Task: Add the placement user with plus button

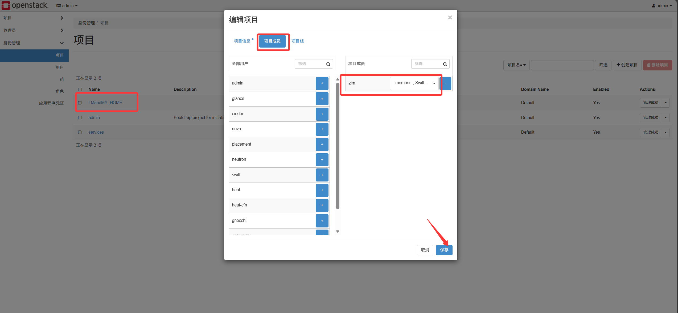Action: point(322,145)
